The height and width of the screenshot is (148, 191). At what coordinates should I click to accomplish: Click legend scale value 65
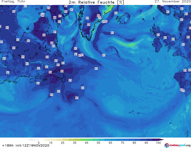coord(110,143)
